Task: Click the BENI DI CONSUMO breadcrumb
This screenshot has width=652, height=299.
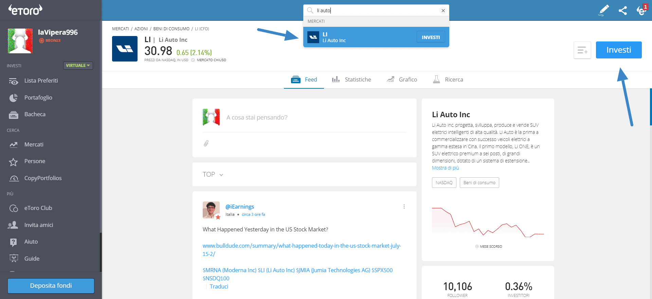Action: 171,29
